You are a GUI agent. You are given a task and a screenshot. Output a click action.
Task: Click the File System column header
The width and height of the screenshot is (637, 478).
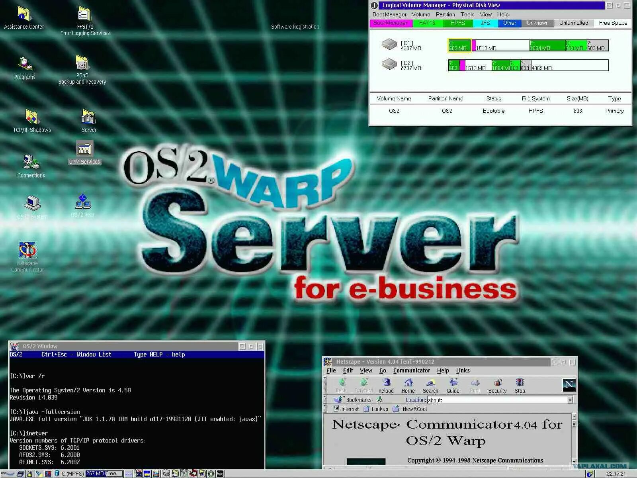tap(535, 98)
